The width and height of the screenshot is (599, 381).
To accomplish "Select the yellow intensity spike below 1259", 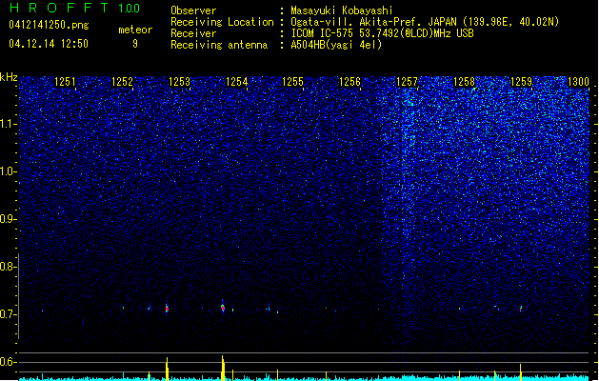I will coord(521,371).
